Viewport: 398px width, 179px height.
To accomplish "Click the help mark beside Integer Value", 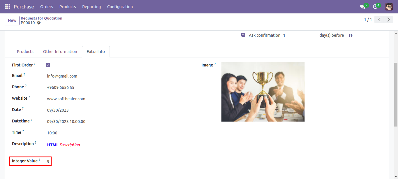I will (x=39, y=159).
